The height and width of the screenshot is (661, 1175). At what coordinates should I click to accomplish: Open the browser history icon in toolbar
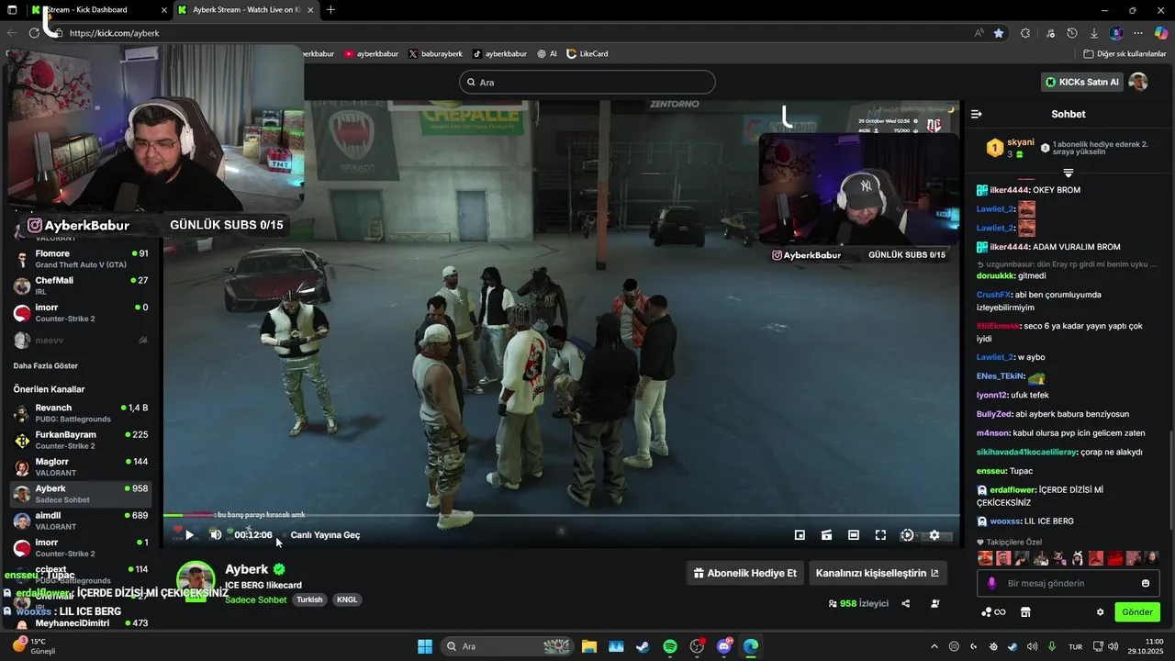pos(1072,33)
